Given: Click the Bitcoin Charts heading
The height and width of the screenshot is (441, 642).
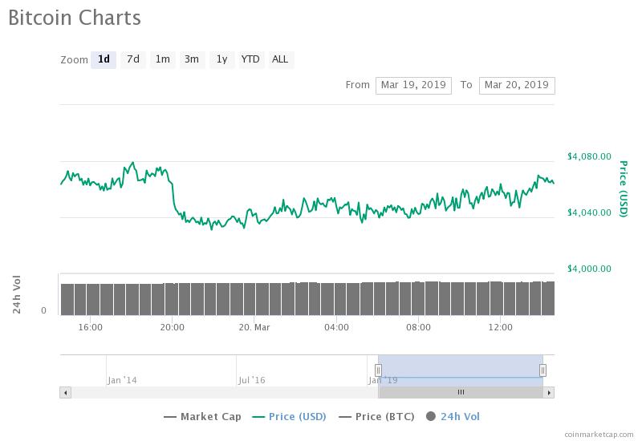Looking at the screenshot, I should tap(75, 18).
